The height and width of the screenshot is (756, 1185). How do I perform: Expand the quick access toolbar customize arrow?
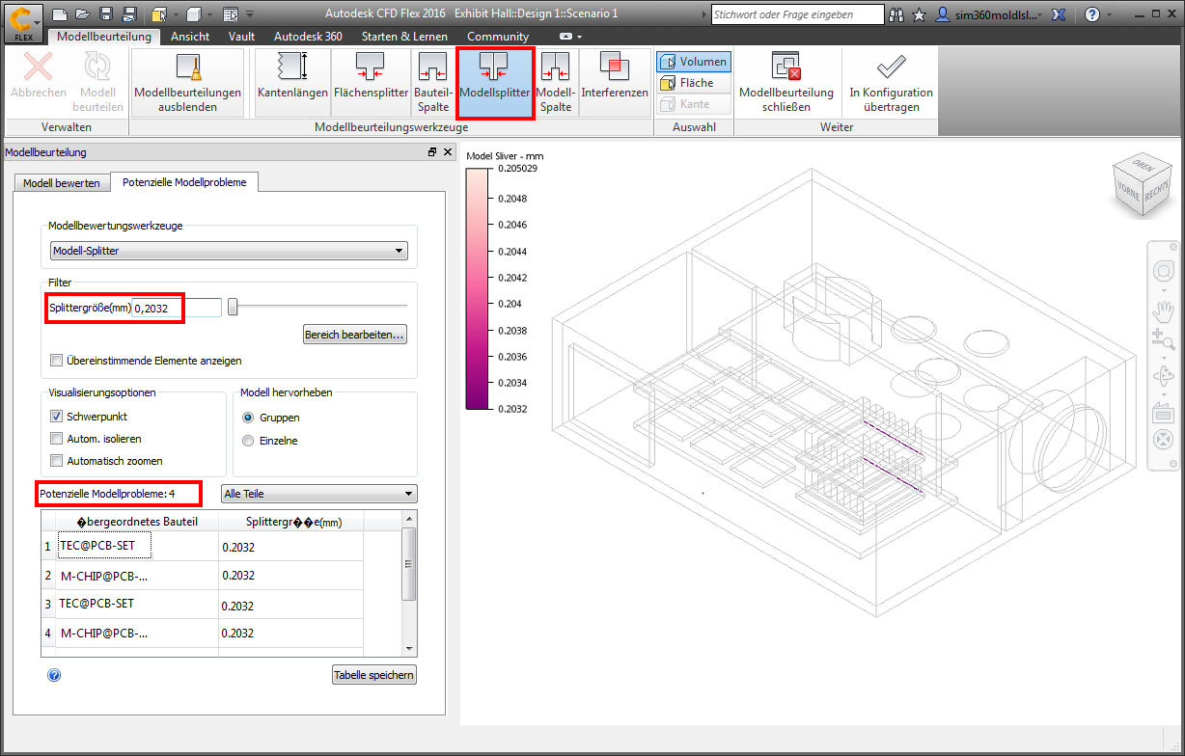coord(250,14)
